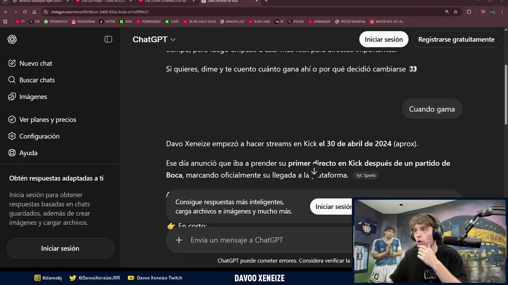Open Chrome profile avatar

coord(493,12)
